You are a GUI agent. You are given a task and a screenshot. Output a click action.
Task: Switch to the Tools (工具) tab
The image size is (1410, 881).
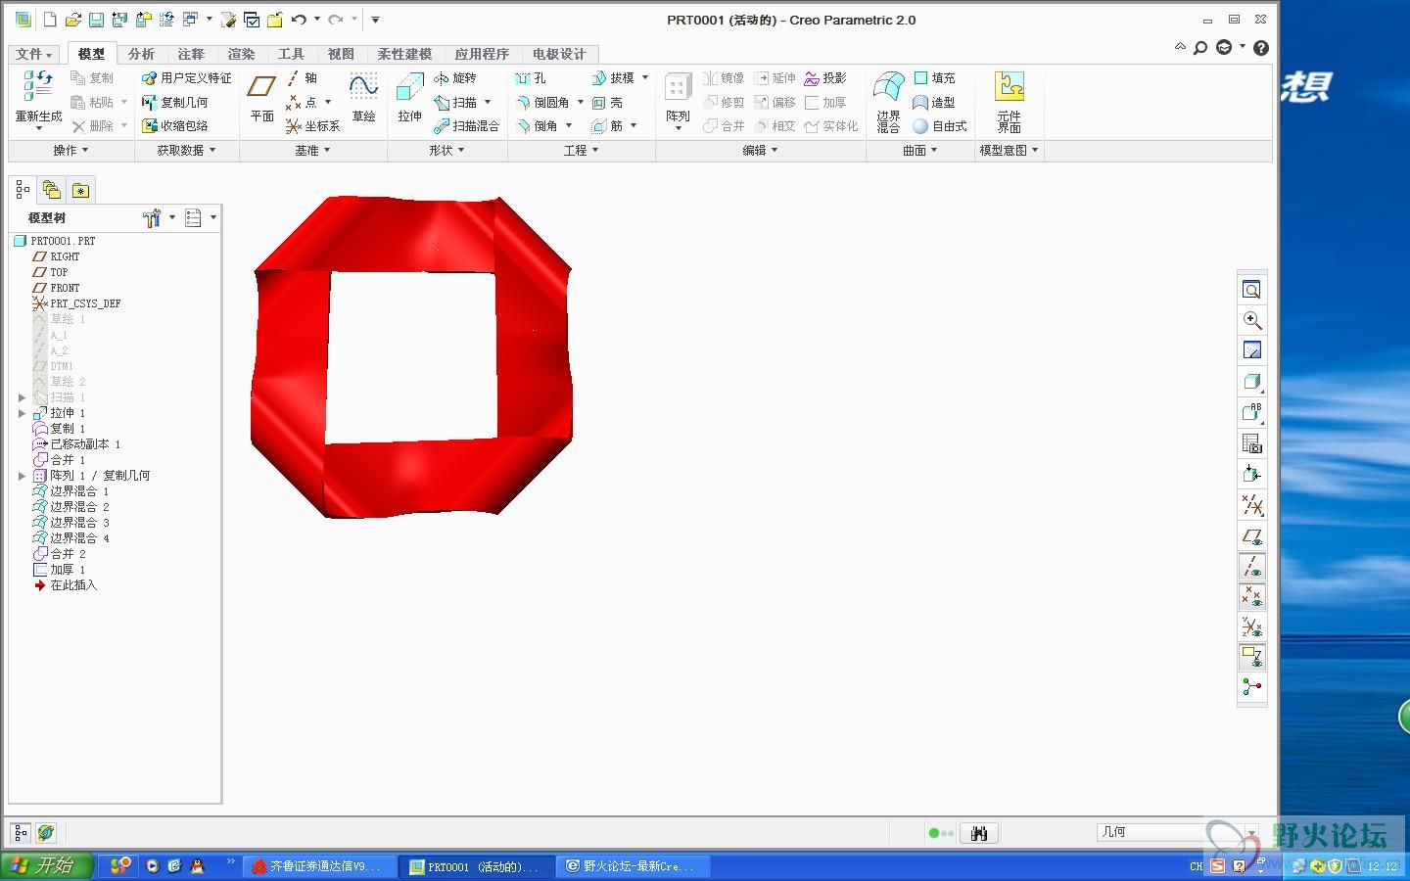coord(291,54)
